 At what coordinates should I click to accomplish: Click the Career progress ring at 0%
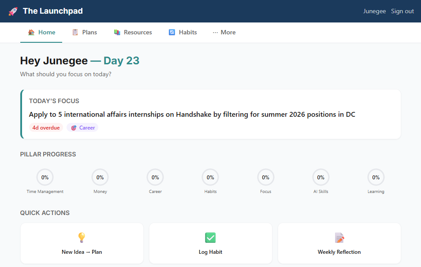tap(155, 177)
